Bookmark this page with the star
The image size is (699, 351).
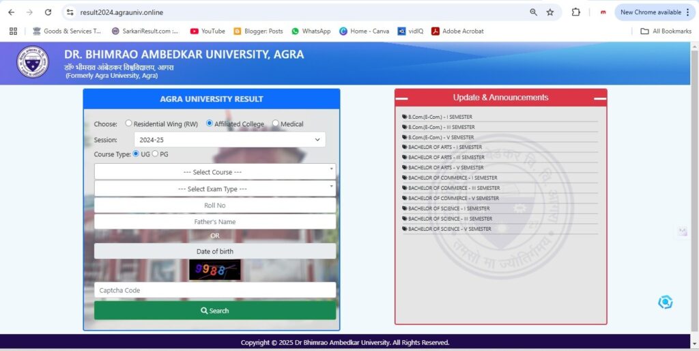[550, 12]
